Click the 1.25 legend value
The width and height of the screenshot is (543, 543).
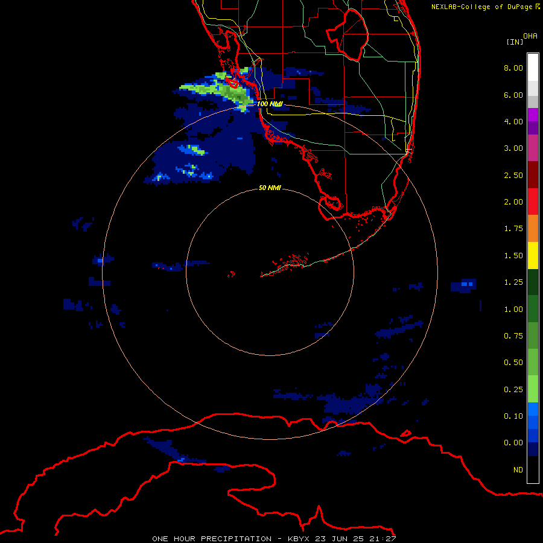(x=513, y=282)
